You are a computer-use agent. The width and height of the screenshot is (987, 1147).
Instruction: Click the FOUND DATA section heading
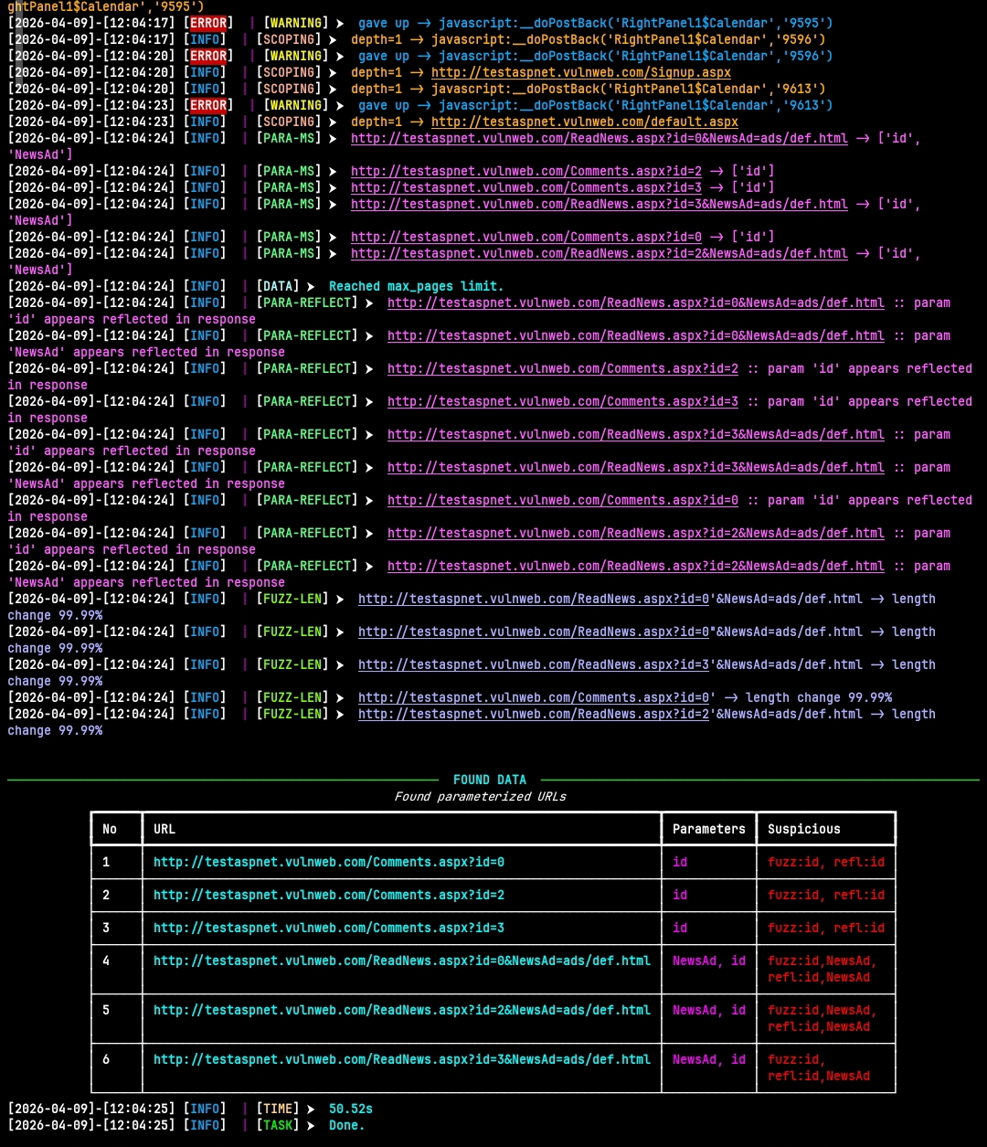[x=490, y=780]
